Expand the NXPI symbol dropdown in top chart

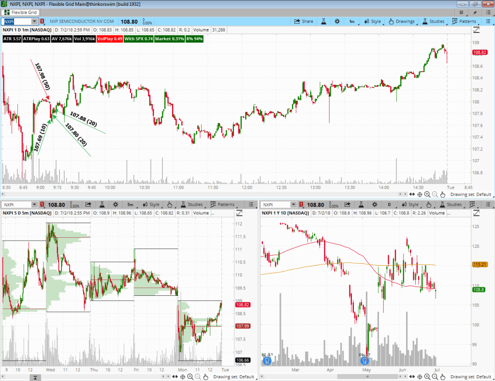point(34,21)
